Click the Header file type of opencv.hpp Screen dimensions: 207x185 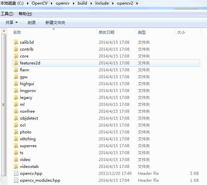pyautogui.click(x=148, y=173)
